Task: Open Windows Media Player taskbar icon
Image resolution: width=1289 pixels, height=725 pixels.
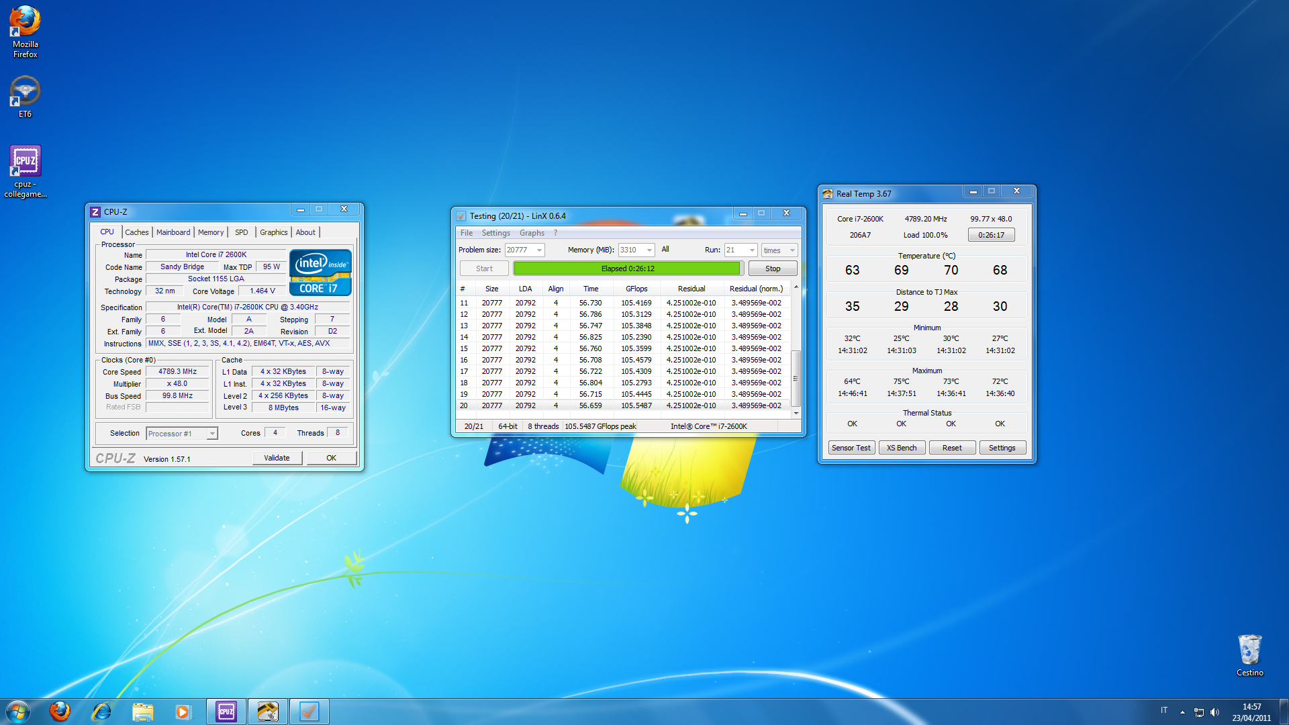Action: pos(183,712)
